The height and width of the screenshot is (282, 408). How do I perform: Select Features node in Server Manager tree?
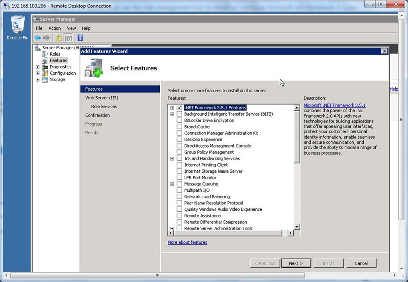58,60
